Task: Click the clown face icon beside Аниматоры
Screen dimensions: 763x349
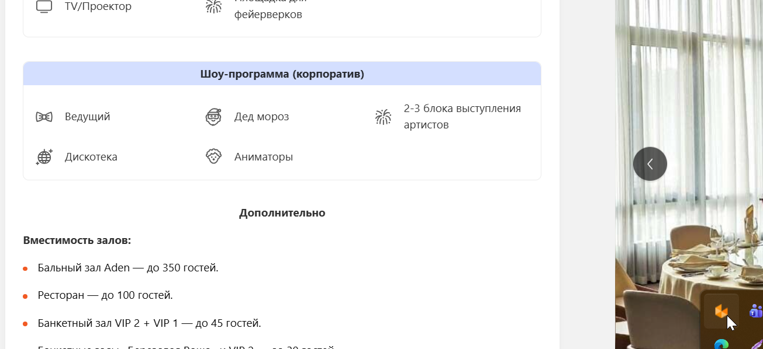Action: click(x=213, y=157)
